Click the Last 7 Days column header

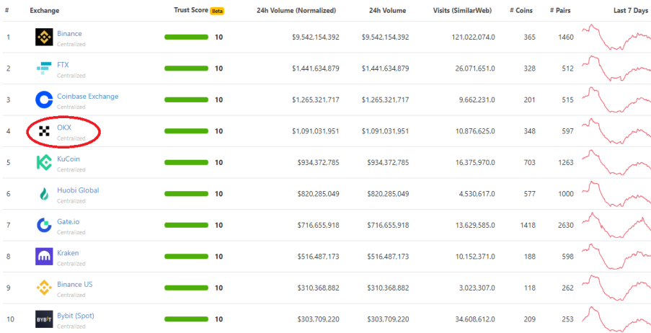pyautogui.click(x=630, y=10)
